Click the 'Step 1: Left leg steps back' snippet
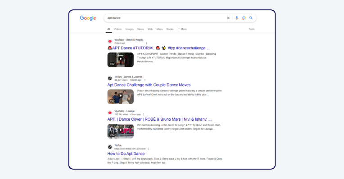This screenshot has width=344, height=179. [164, 161]
